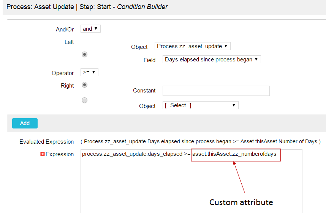This screenshot has height=213, width=326.
Task: Click the arrow icon of the Field dropdown
Action: coord(256,60)
